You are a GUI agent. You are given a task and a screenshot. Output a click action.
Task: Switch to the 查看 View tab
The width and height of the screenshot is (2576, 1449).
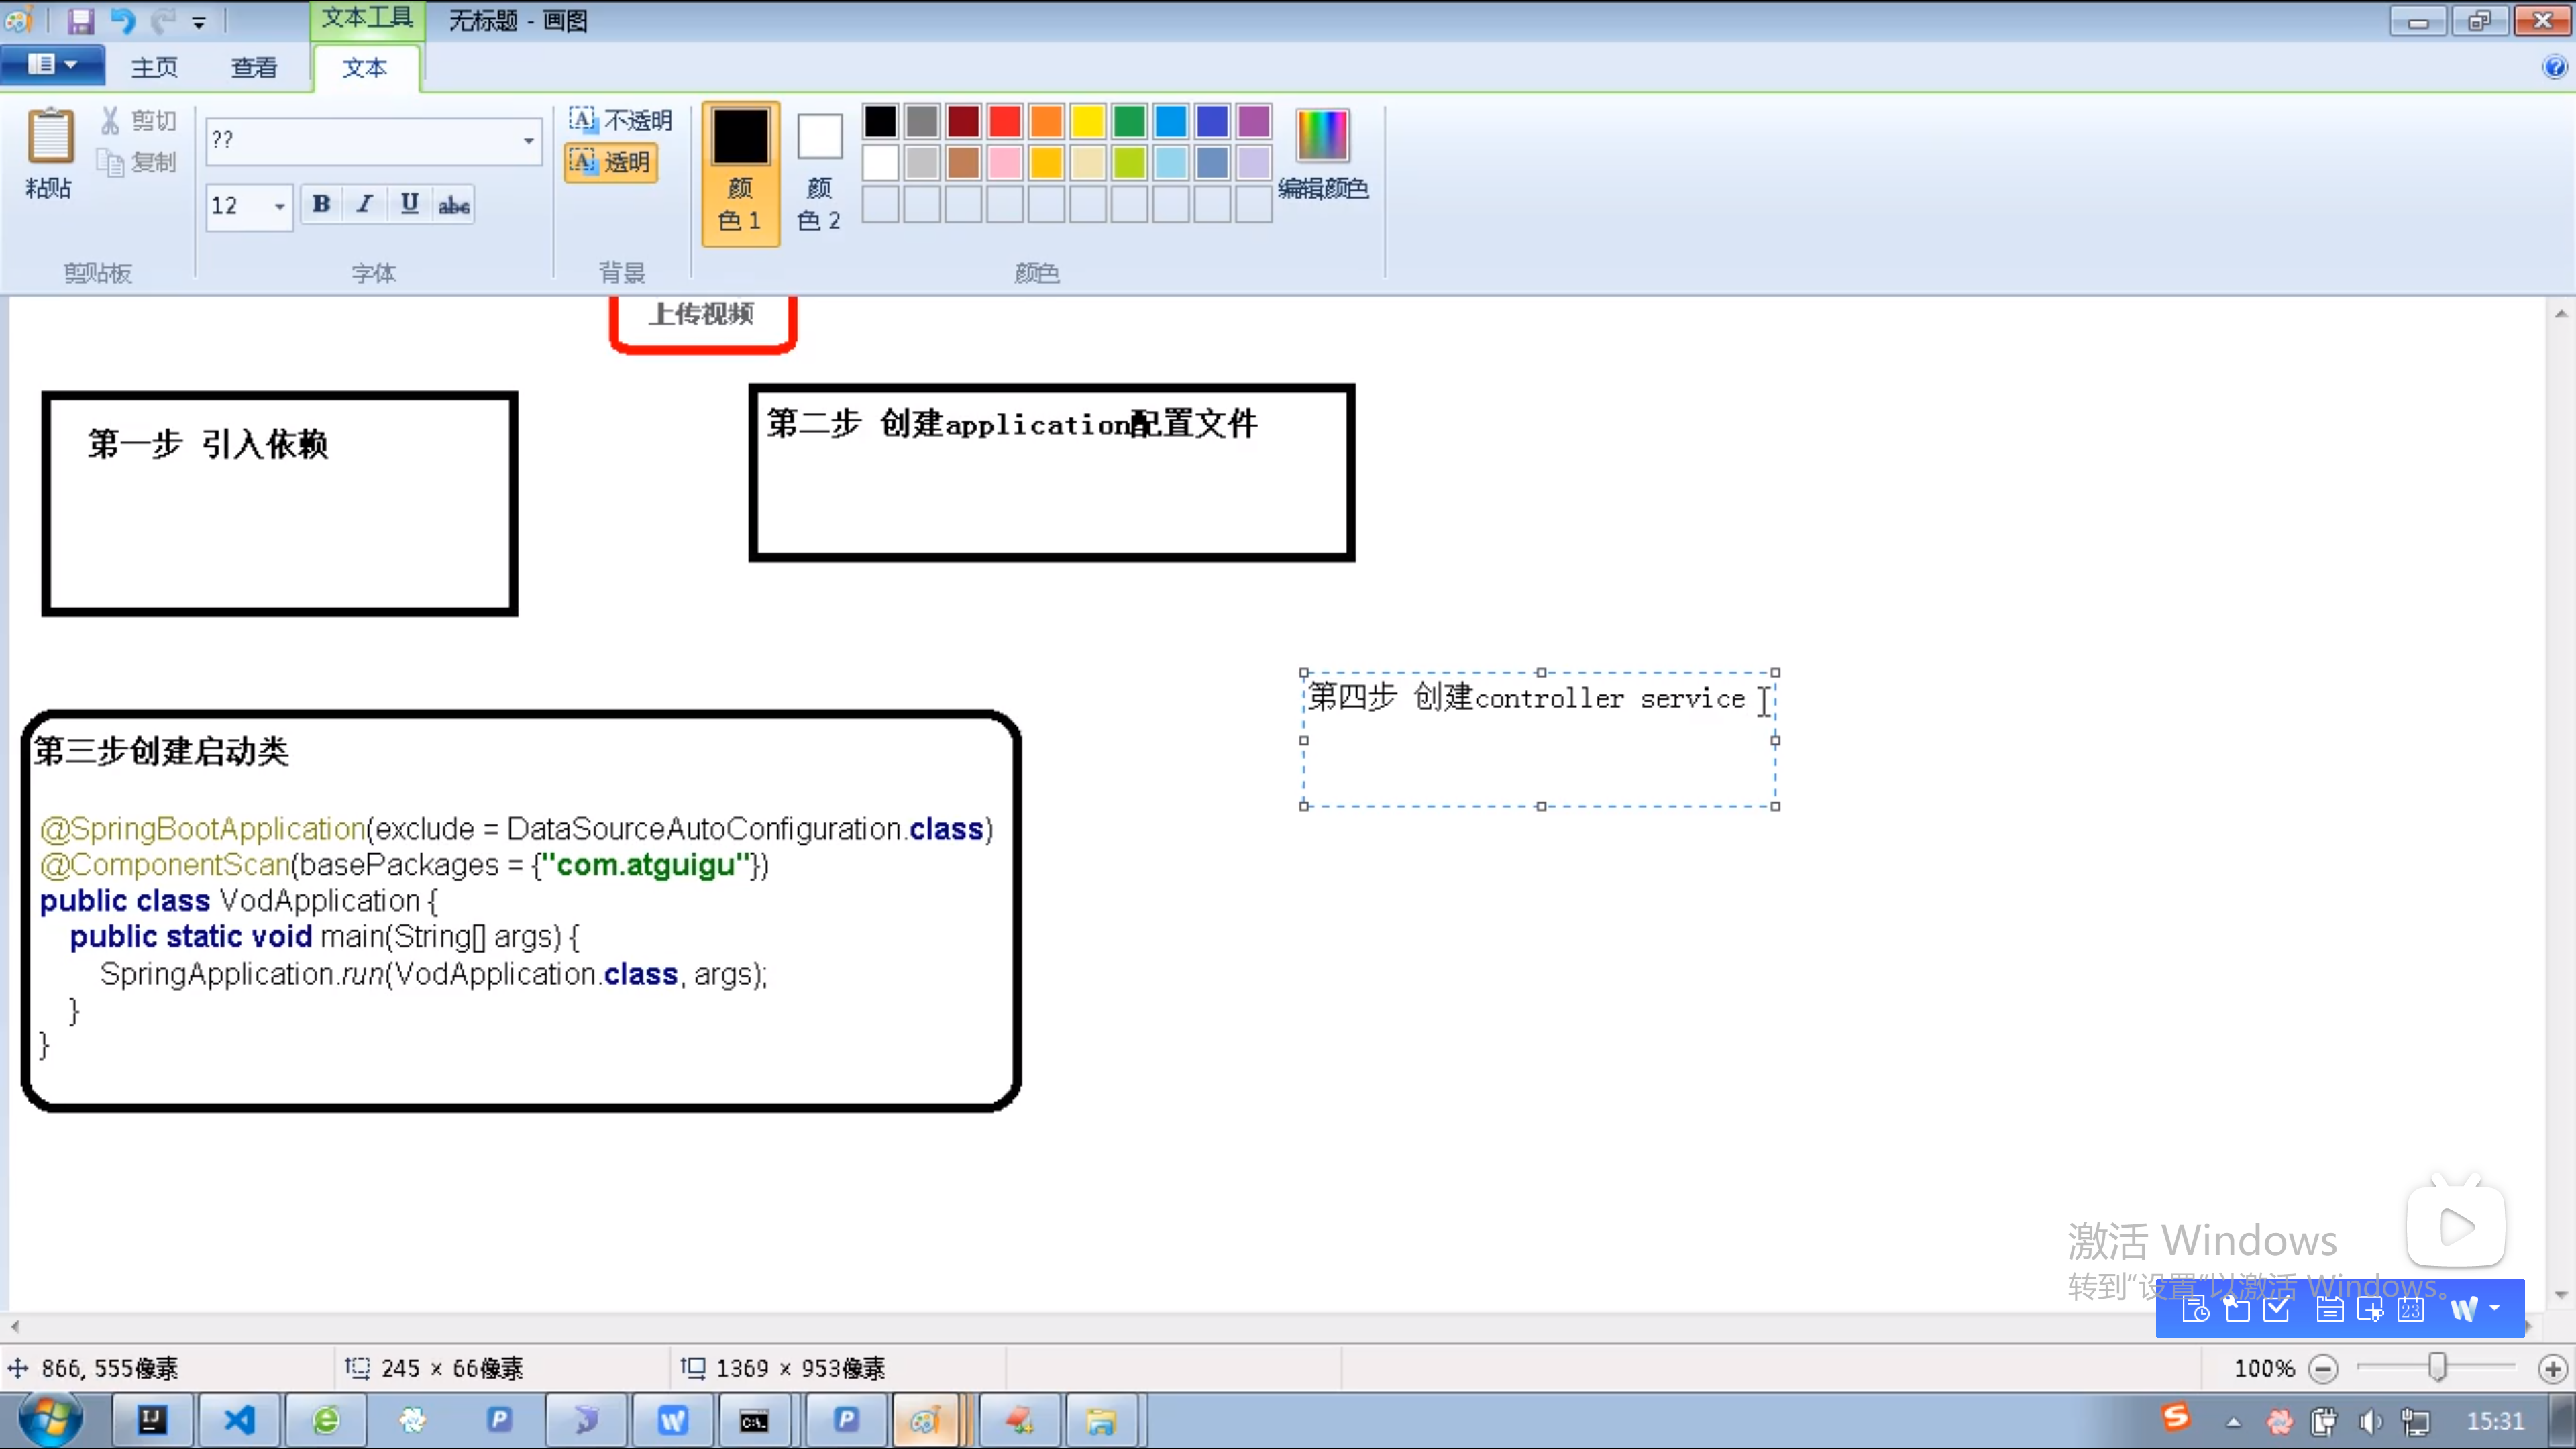254,67
